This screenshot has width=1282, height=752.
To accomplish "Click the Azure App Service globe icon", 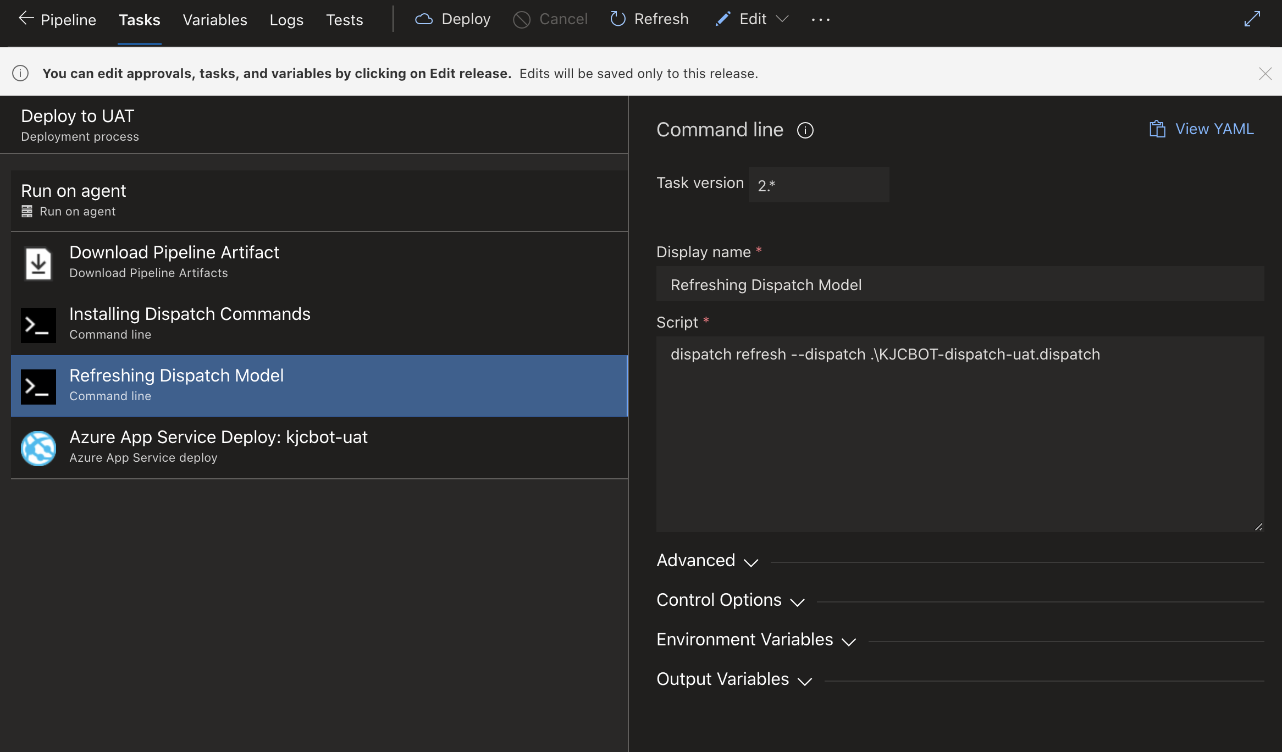I will pyautogui.click(x=38, y=449).
